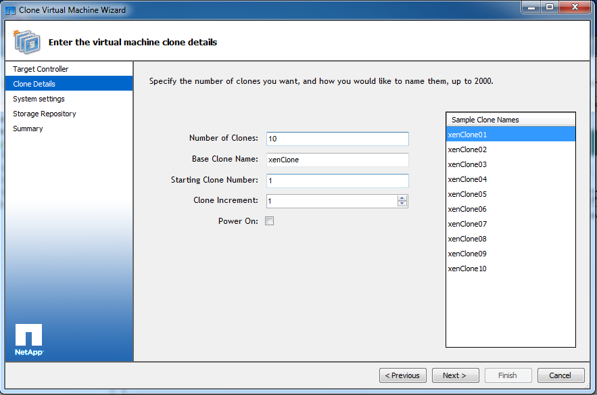Select xenClone10 in the sample names list
The image size is (597, 395).
[x=467, y=269]
